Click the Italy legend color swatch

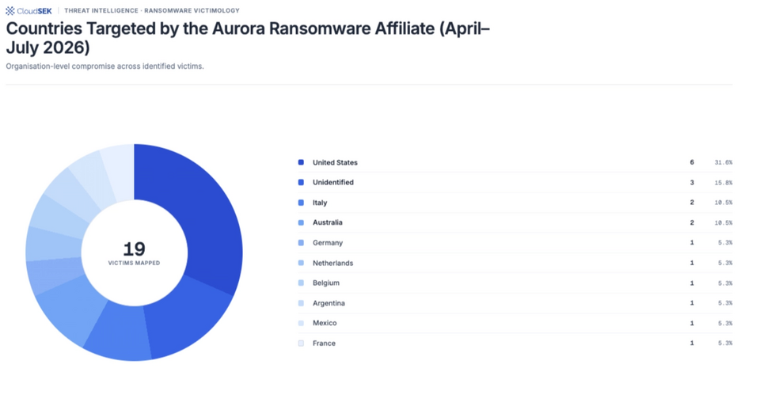pyautogui.click(x=301, y=203)
